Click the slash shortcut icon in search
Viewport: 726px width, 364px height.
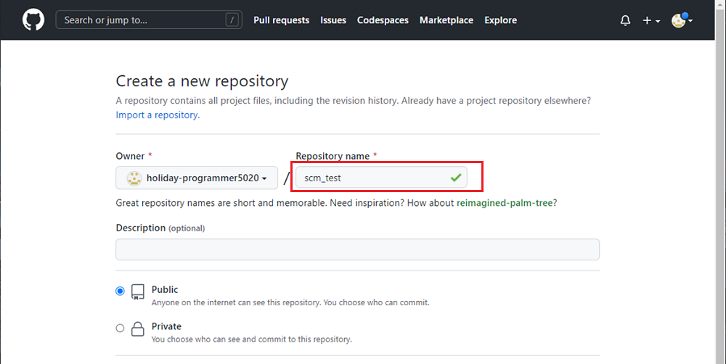pos(232,20)
